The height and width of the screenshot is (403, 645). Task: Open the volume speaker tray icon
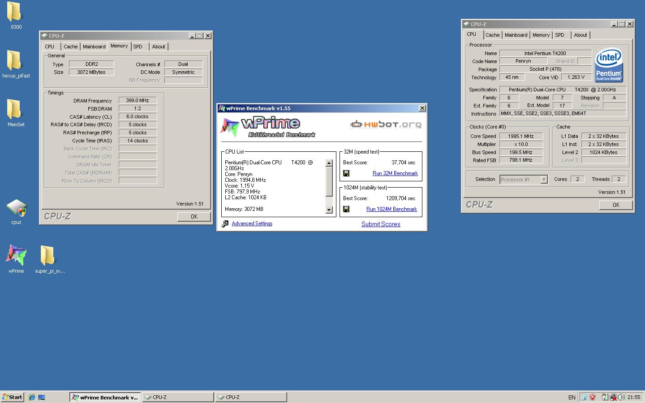pyautogui.click(x=622, y=397)
